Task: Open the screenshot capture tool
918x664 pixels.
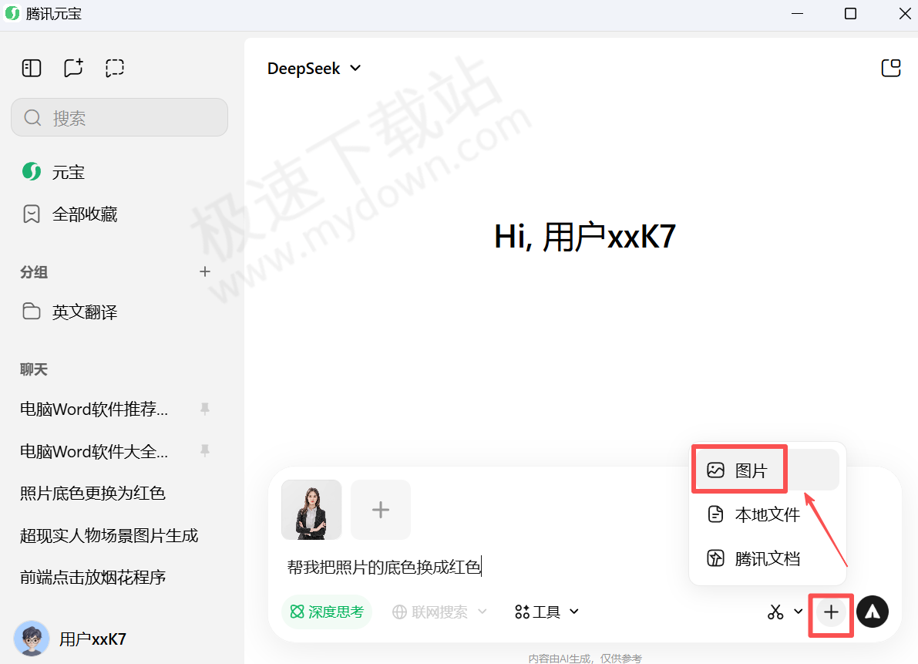Action: tap(115, 68)
